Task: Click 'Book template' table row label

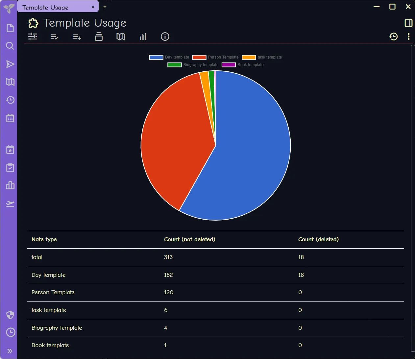Action: 50,345
